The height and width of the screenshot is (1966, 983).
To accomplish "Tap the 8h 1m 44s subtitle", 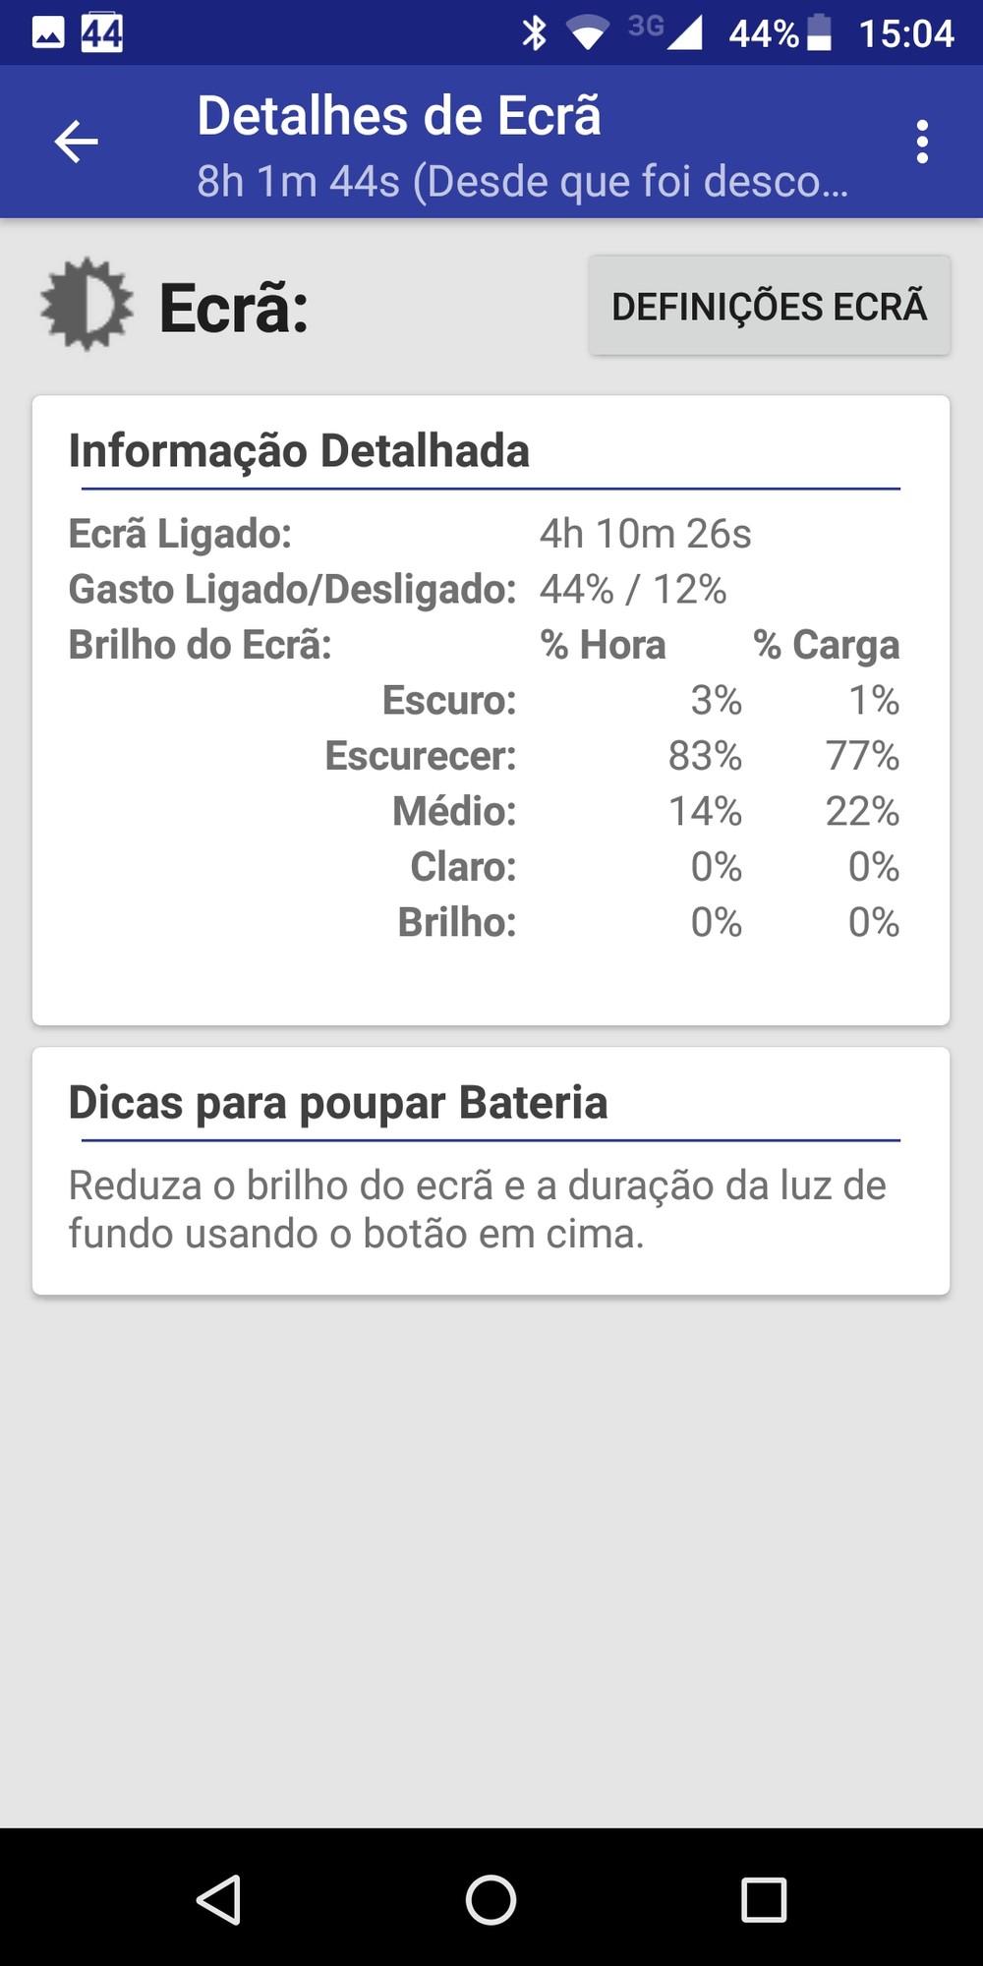I will click(521, 181).
